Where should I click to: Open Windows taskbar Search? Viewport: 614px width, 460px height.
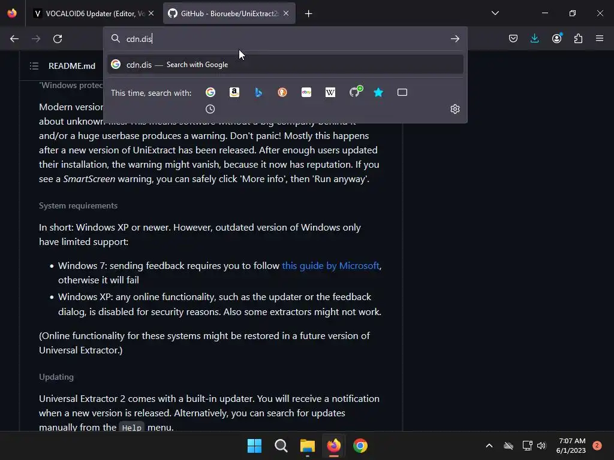point(281,446)
